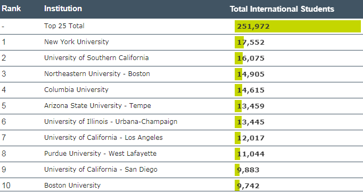Click the Total International Students column header
363x193 pixels.
(x=282, y=9)
